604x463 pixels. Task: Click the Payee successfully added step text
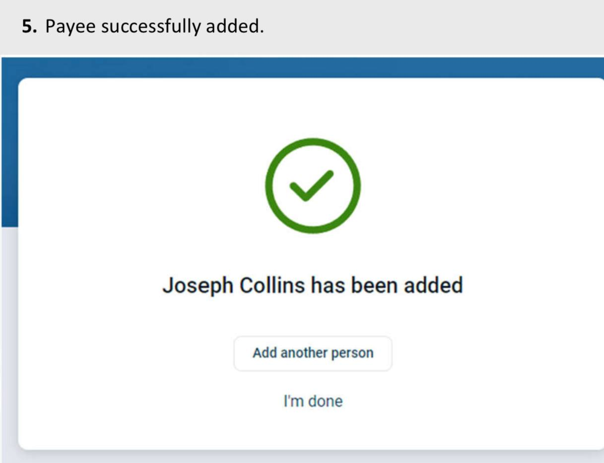pyautogui.click(x=154, y=27)
